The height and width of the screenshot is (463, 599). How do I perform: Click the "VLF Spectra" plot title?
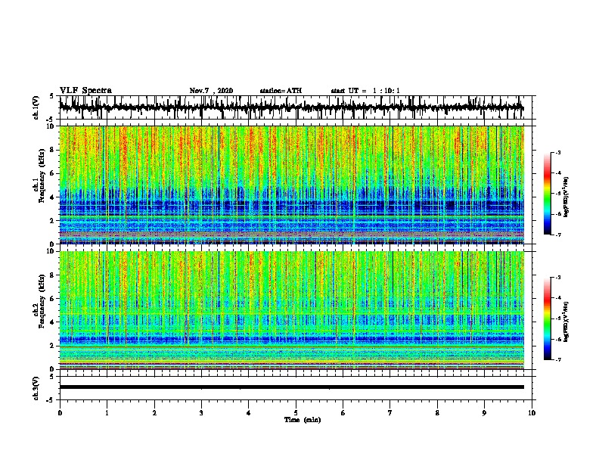point(85,91)
